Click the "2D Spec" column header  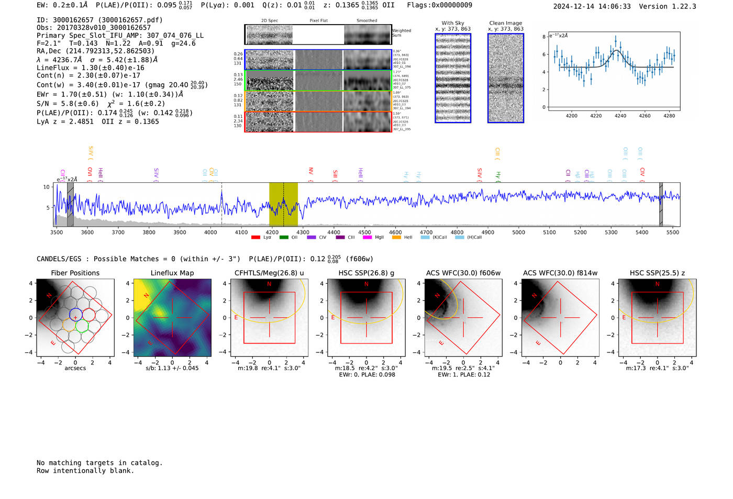click(270, 21)
